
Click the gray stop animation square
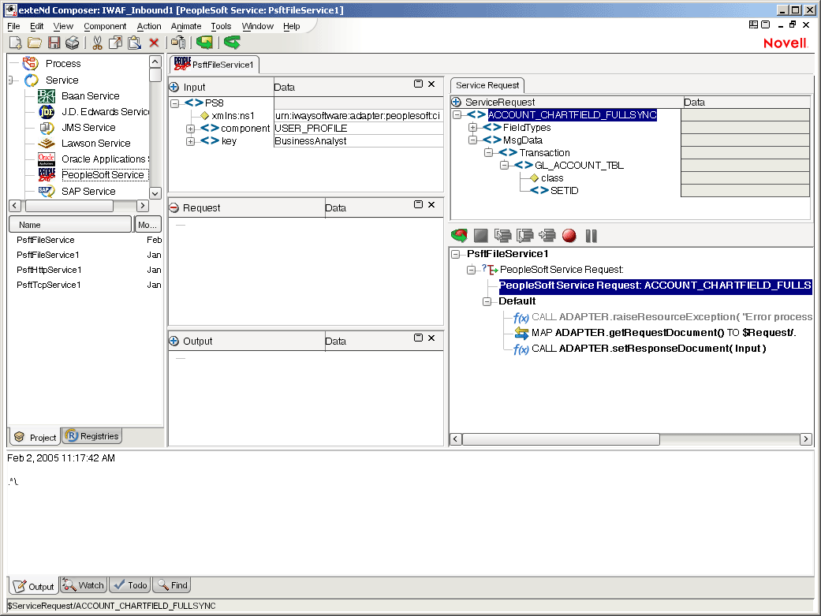point(480,236)
